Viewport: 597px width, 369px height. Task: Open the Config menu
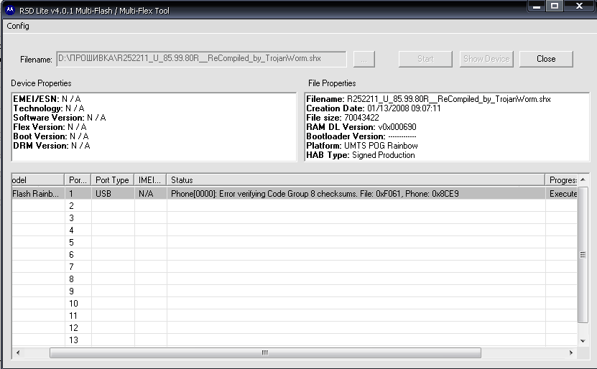(18, 26)
